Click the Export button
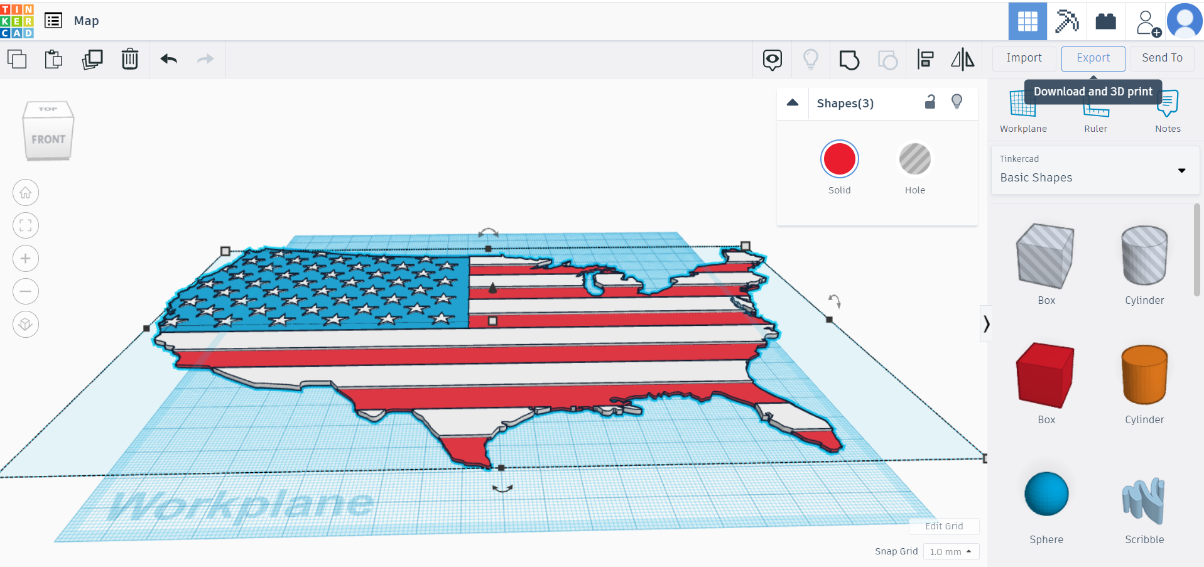The image size is (1204, 567). click(1093, 58)
